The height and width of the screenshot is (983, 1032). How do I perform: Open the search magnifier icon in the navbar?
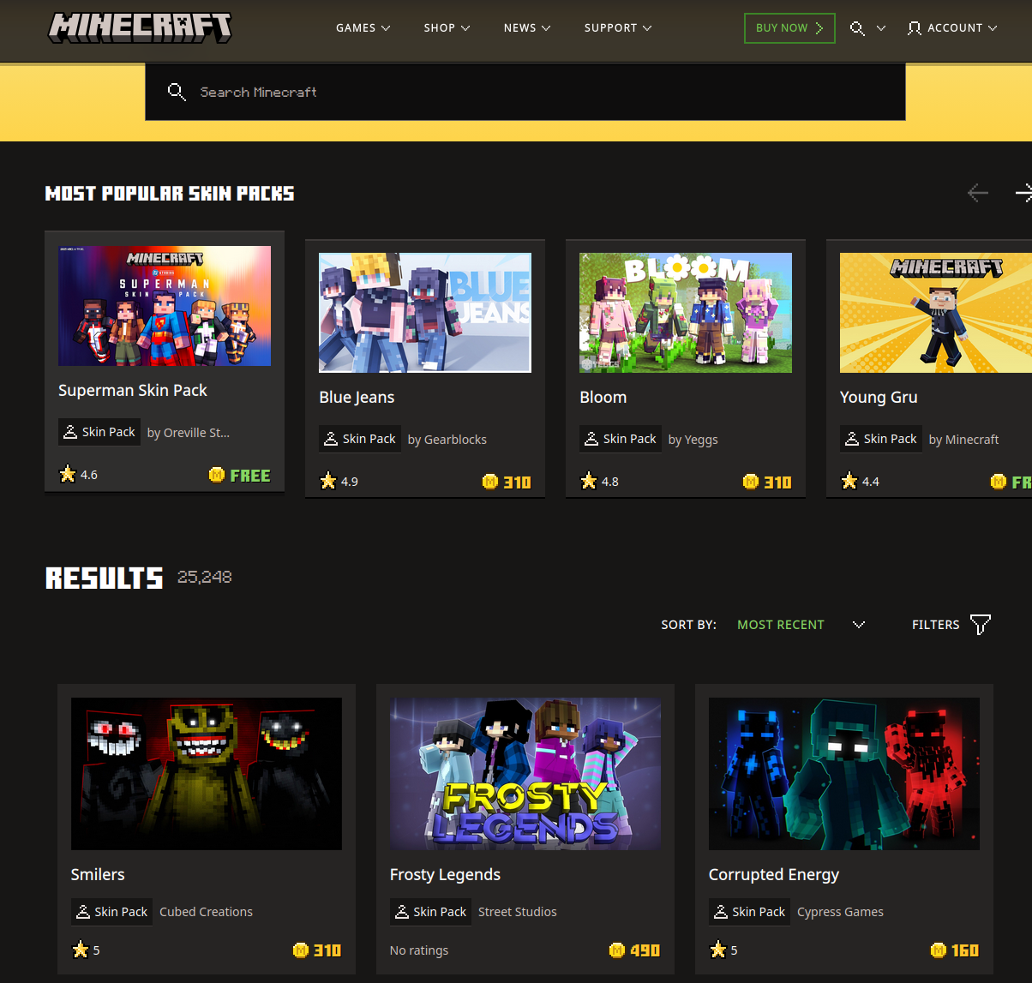pos(857,27)
